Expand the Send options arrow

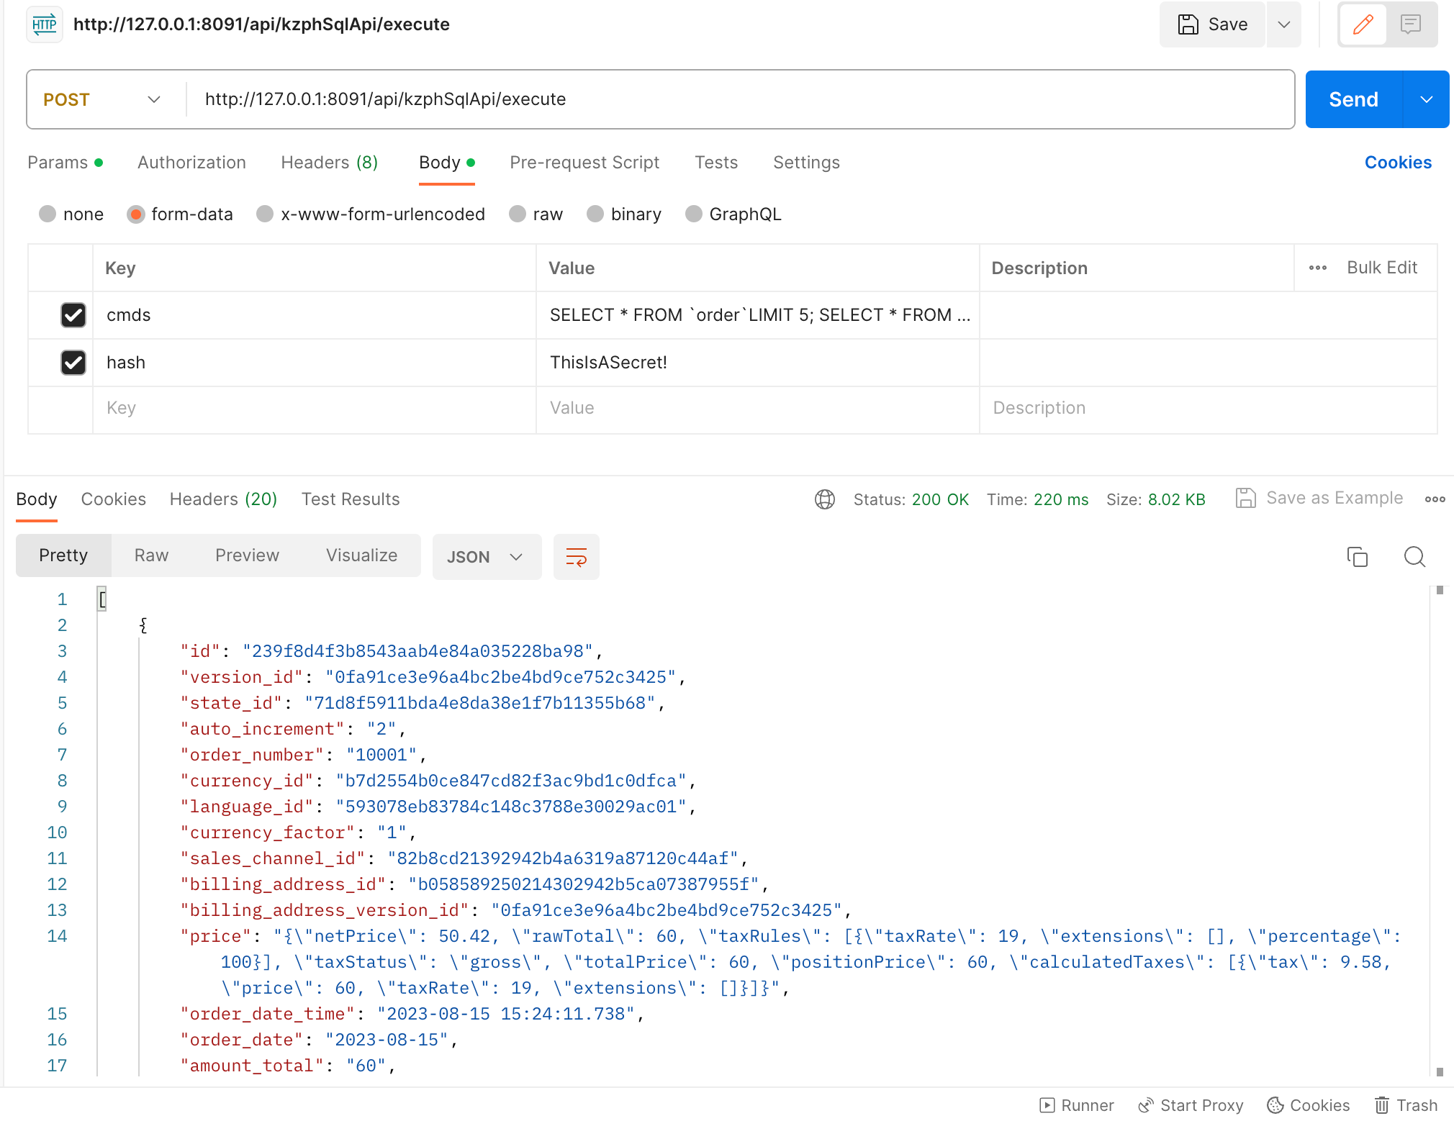[x=1426, y=99]
